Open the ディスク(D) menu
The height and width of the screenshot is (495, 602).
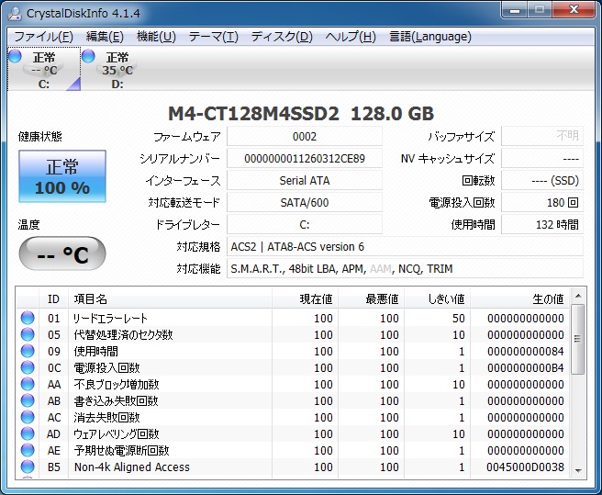pos(282,37)
